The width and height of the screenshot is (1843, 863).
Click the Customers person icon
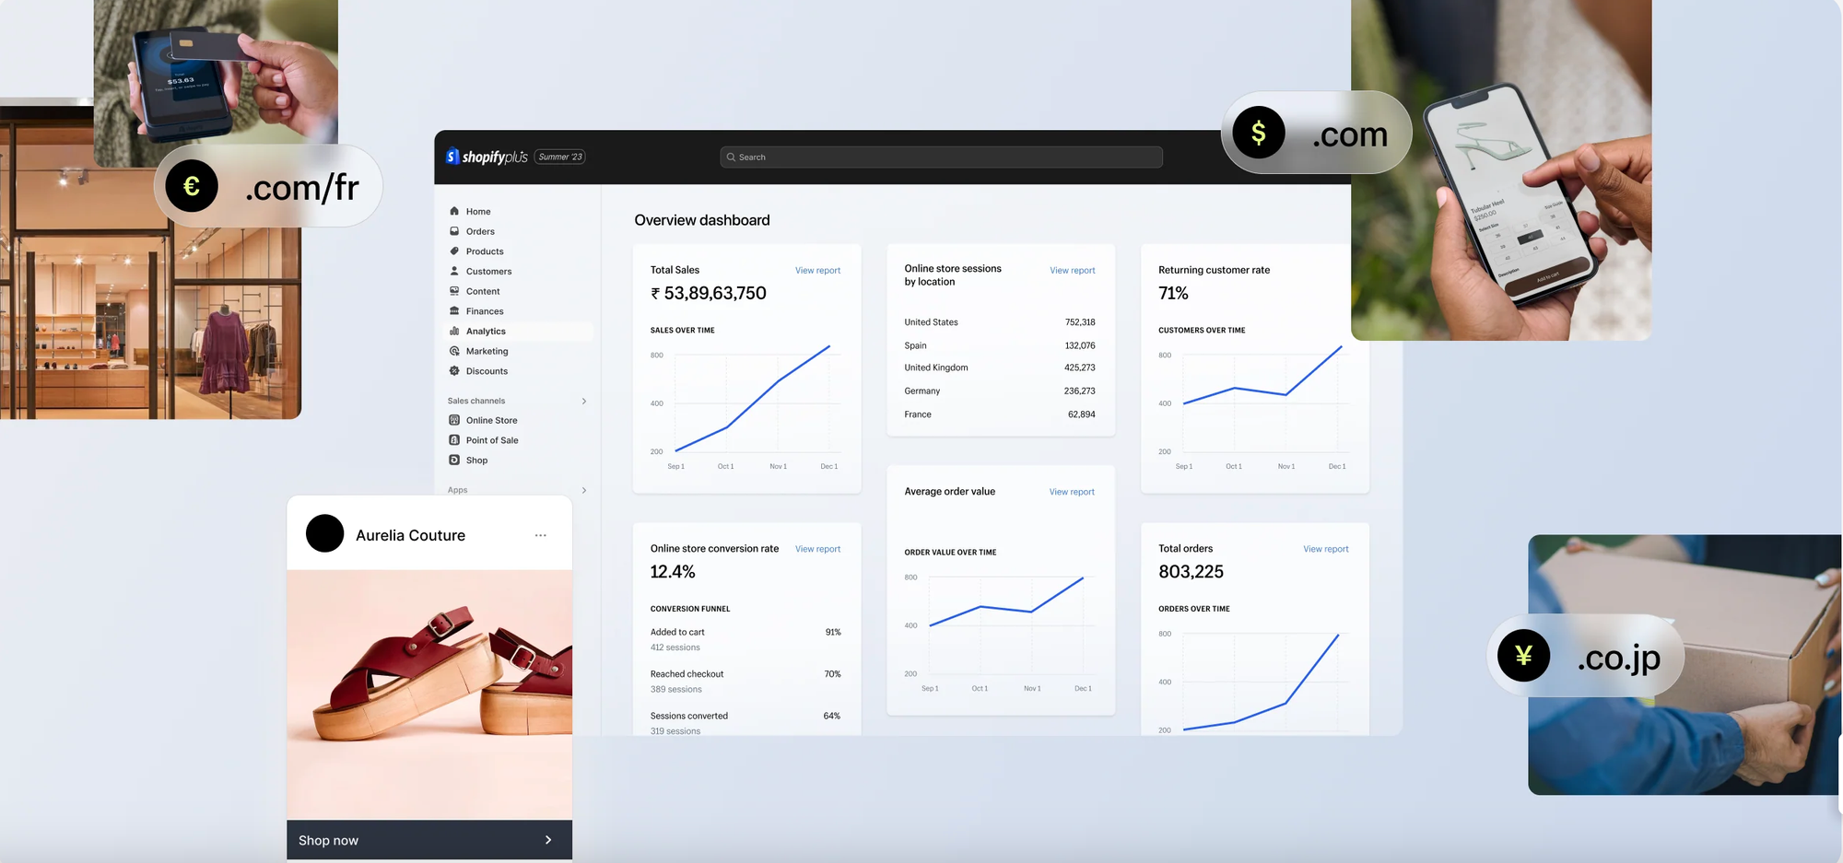(454, 271)
